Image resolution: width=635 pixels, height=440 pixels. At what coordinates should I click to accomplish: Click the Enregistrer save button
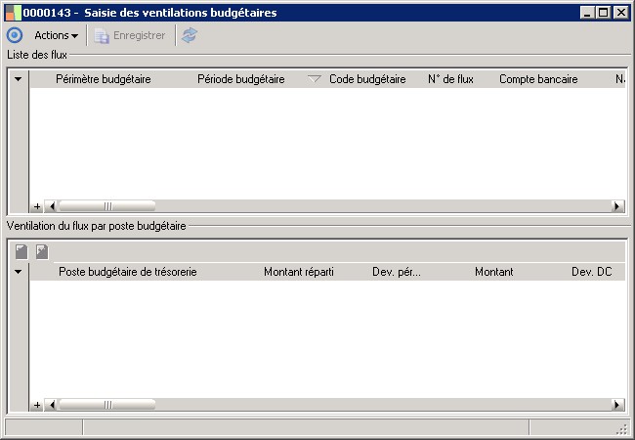pyautogui.click(x=130, y=35)
